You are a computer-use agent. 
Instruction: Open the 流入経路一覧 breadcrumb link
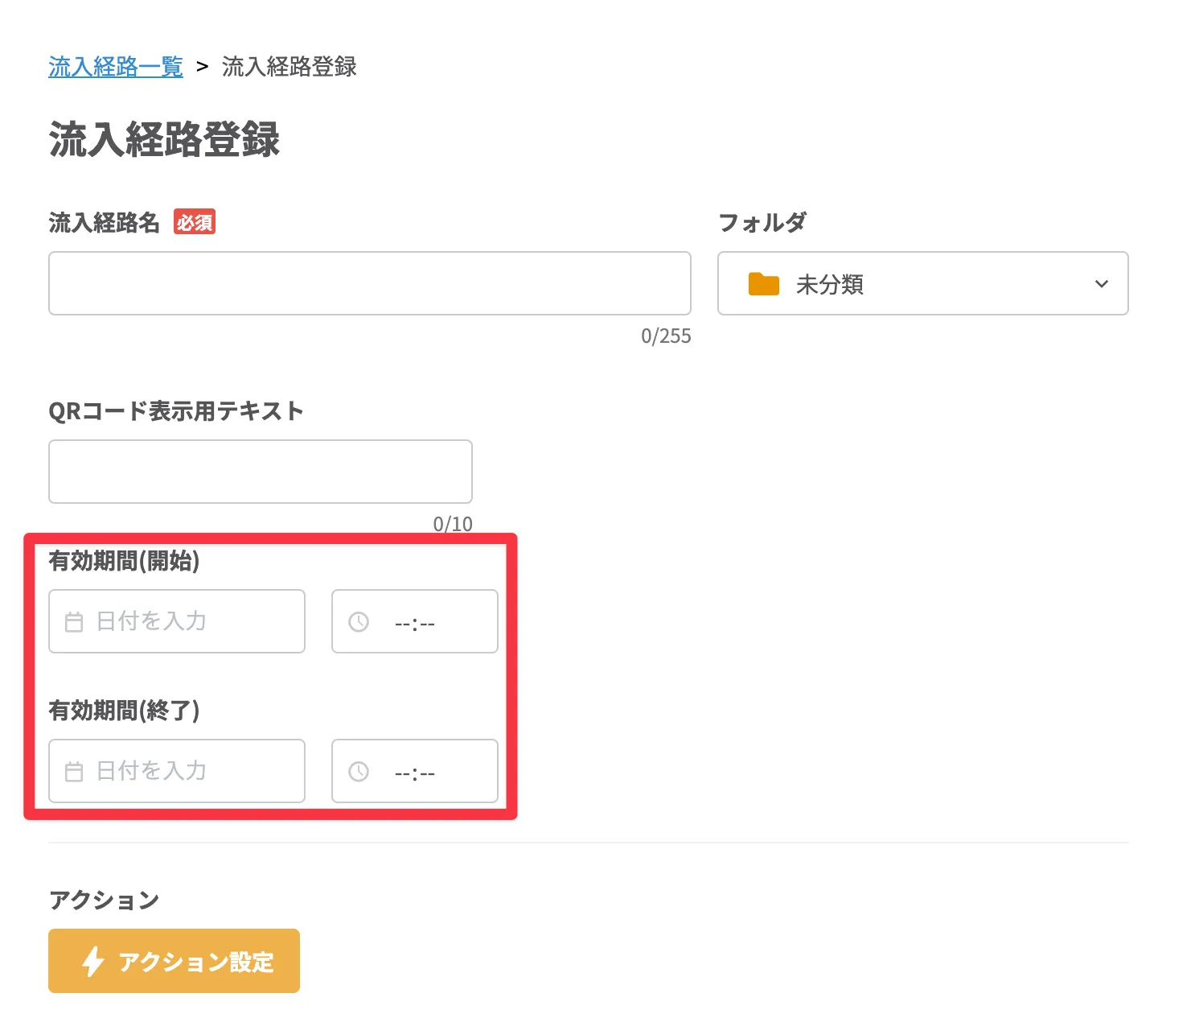tap(115, 67)
